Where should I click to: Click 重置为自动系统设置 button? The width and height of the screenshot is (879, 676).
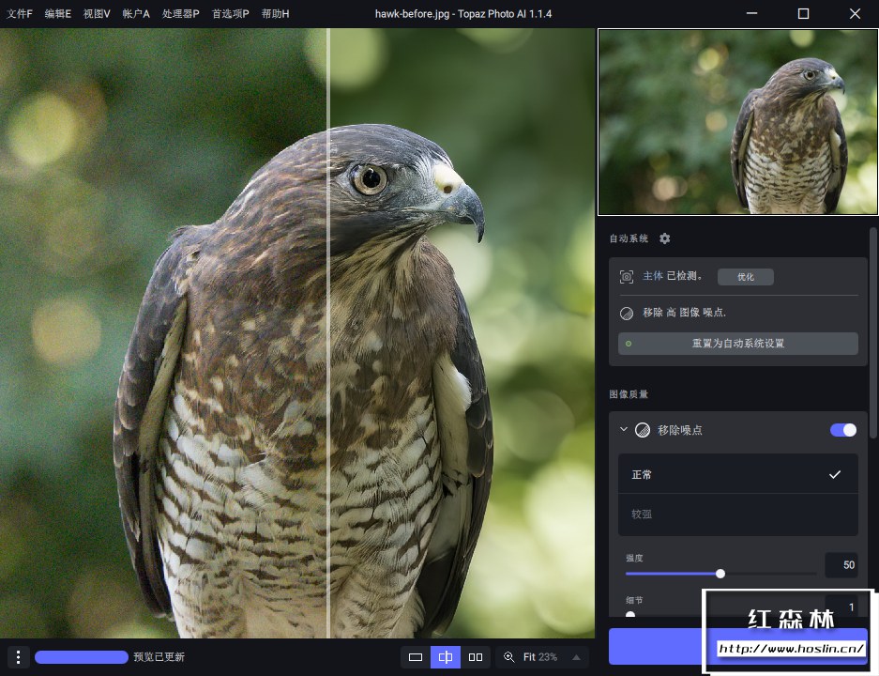click(737, 344)
